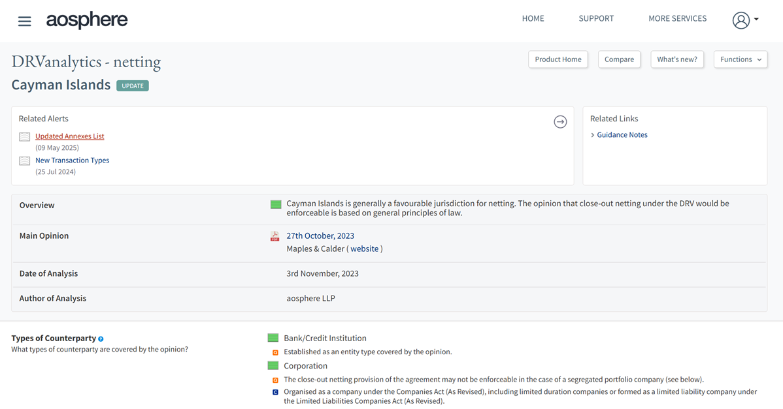
Task: Go to HOME in top navigation
Action: [533, 18]
